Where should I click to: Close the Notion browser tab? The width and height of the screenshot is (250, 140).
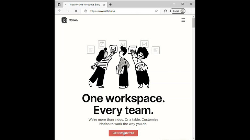tap(104, 5)
